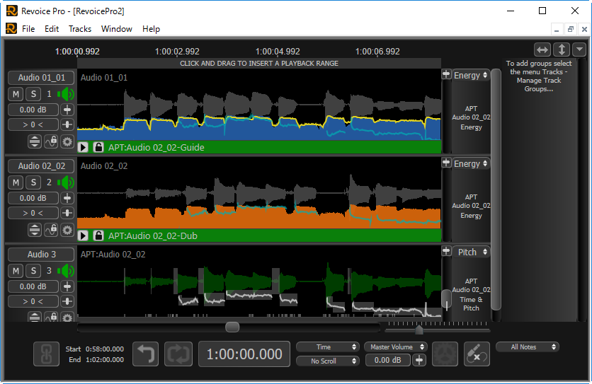
Task: Open the Help menu
Action: [151, 29]
